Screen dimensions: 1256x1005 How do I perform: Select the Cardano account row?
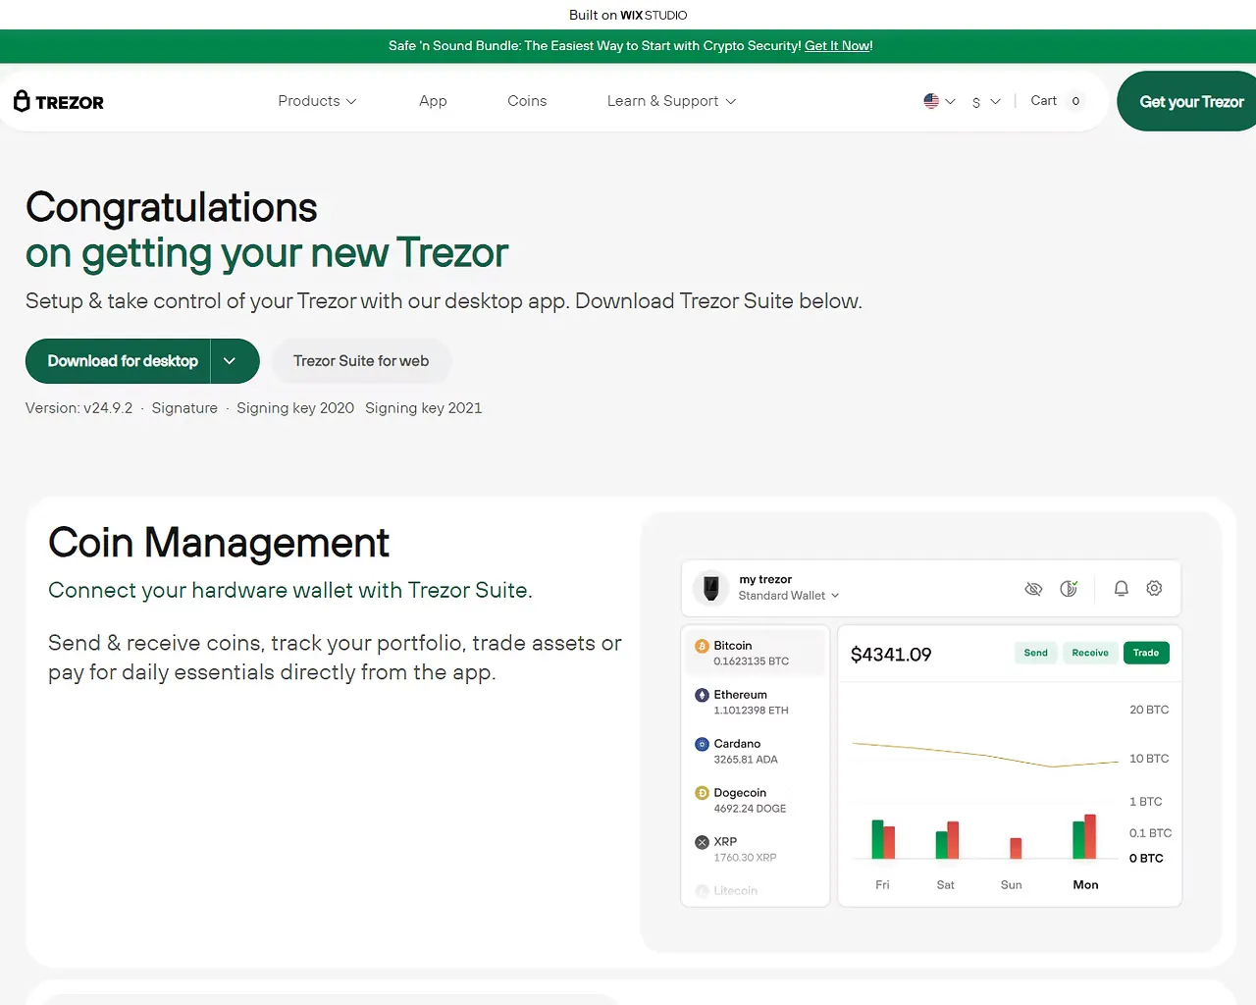(x=755, y=751)
